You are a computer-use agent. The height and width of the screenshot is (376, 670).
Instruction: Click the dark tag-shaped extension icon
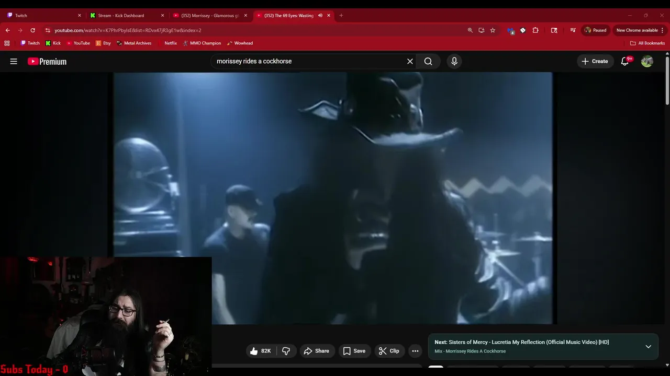pyautogui.click(x=522, y=30)
